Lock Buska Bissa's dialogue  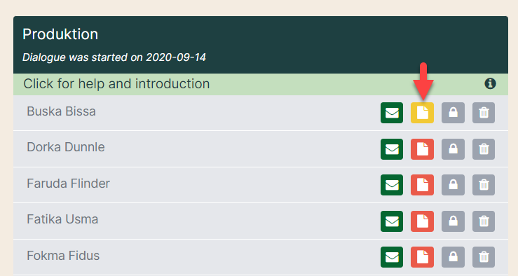pos(453,113)
